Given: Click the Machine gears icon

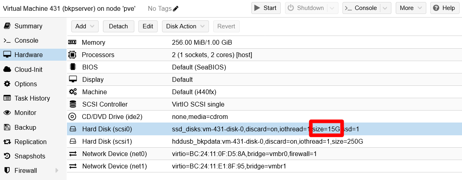Looking at the screenshot, I should tap(73, 92).
